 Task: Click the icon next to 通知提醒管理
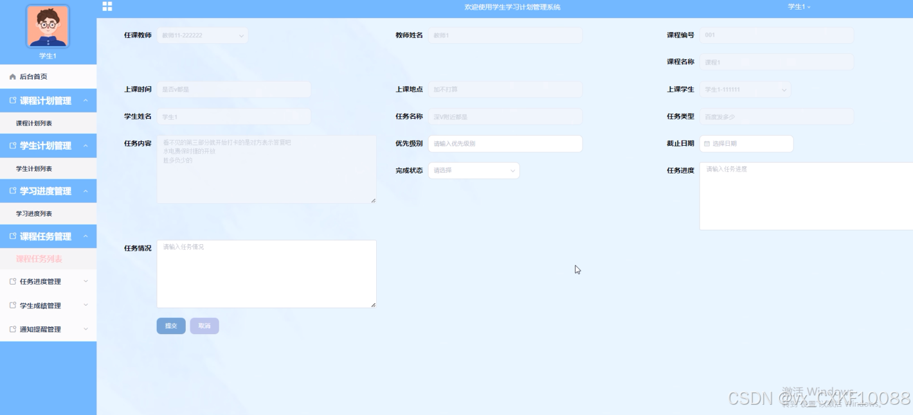pos(13,330)
